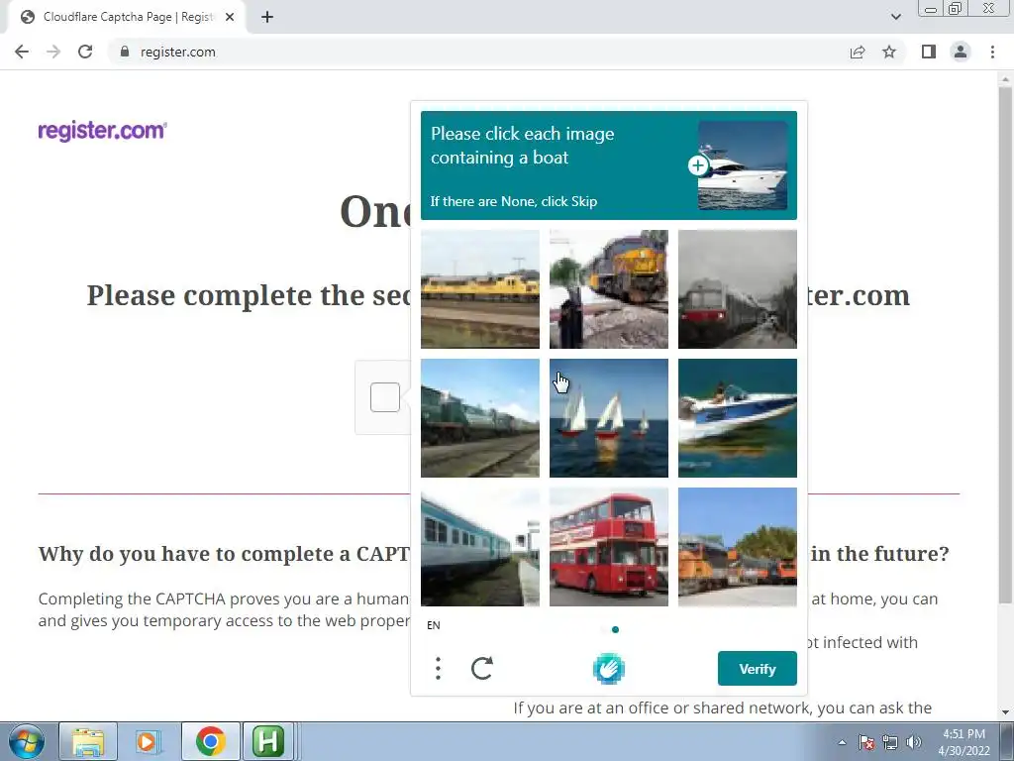Open the Windows Start menu

coord(26,741)
